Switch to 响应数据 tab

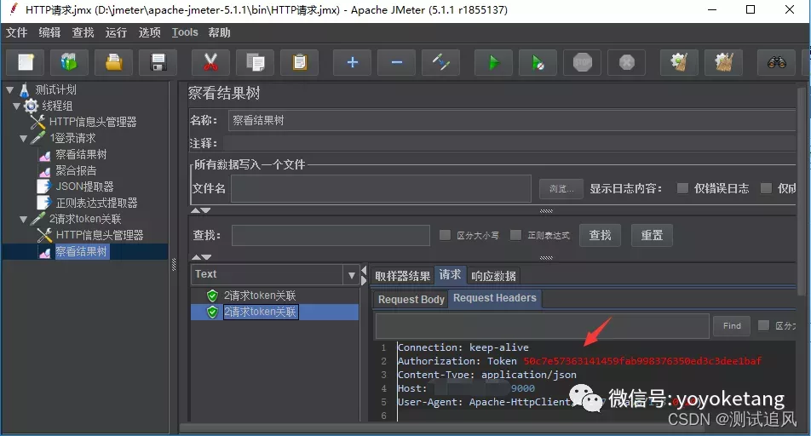pos(493,276)
